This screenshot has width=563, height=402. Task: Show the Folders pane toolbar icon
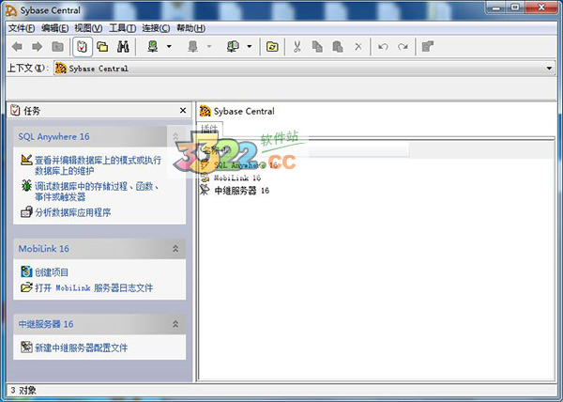coord(102,47)
